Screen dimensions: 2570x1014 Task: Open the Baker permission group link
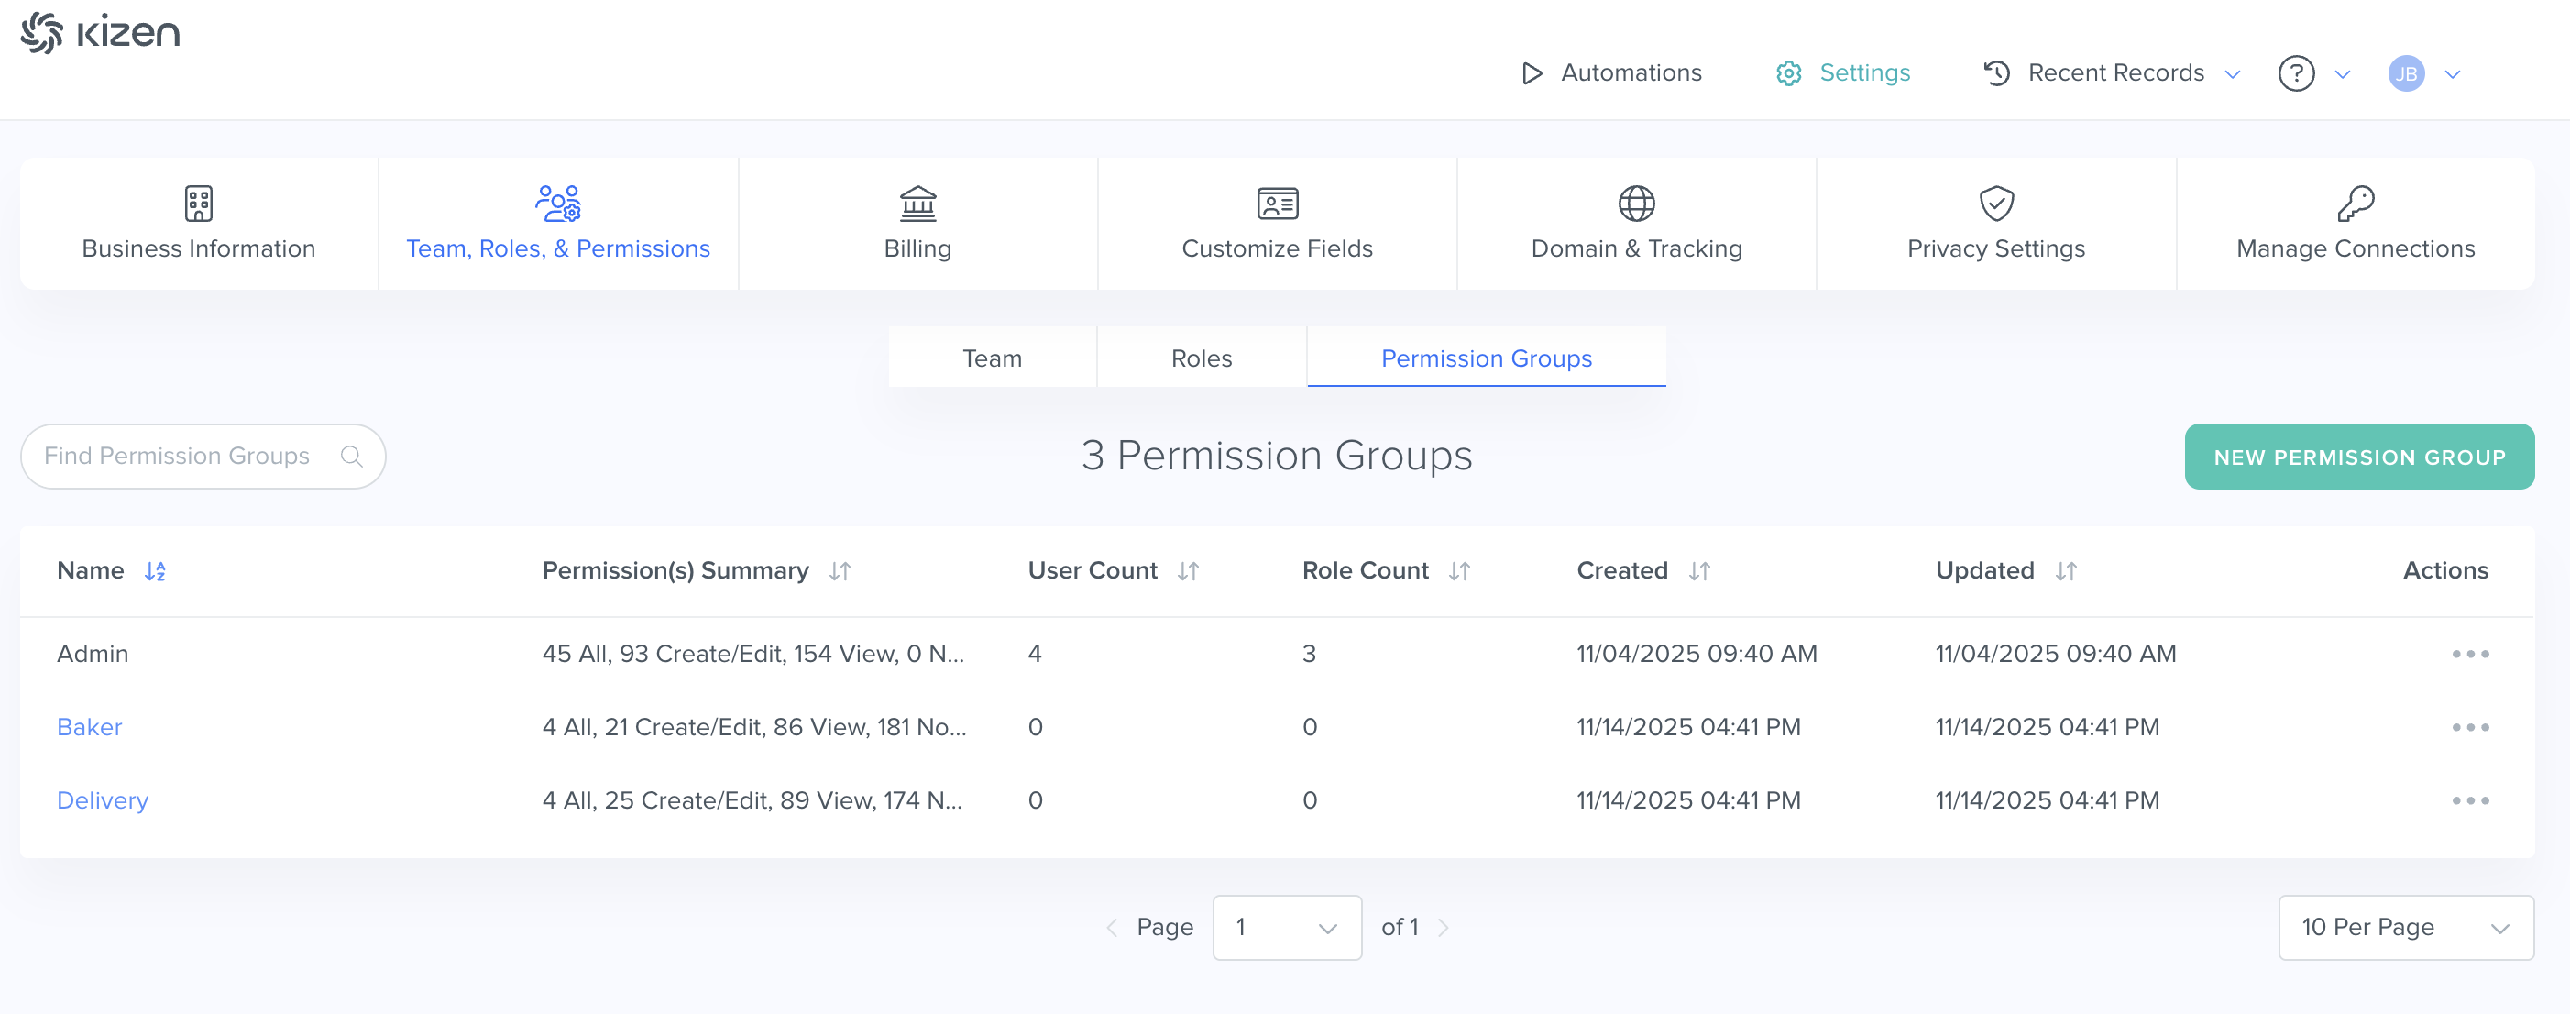[x=90, y=726]
